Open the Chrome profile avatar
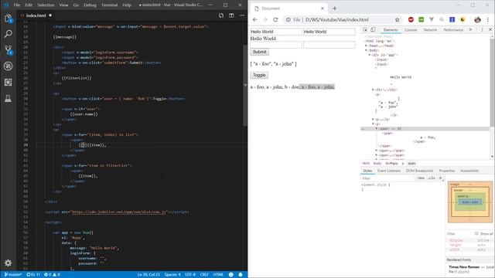This screenshot has height=278, width=495. 477,19
